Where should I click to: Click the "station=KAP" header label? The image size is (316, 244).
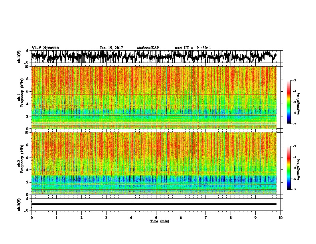coord(148,48)
